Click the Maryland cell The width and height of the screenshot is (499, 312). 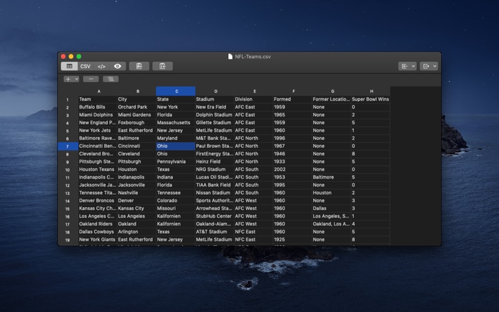point(176,138)
